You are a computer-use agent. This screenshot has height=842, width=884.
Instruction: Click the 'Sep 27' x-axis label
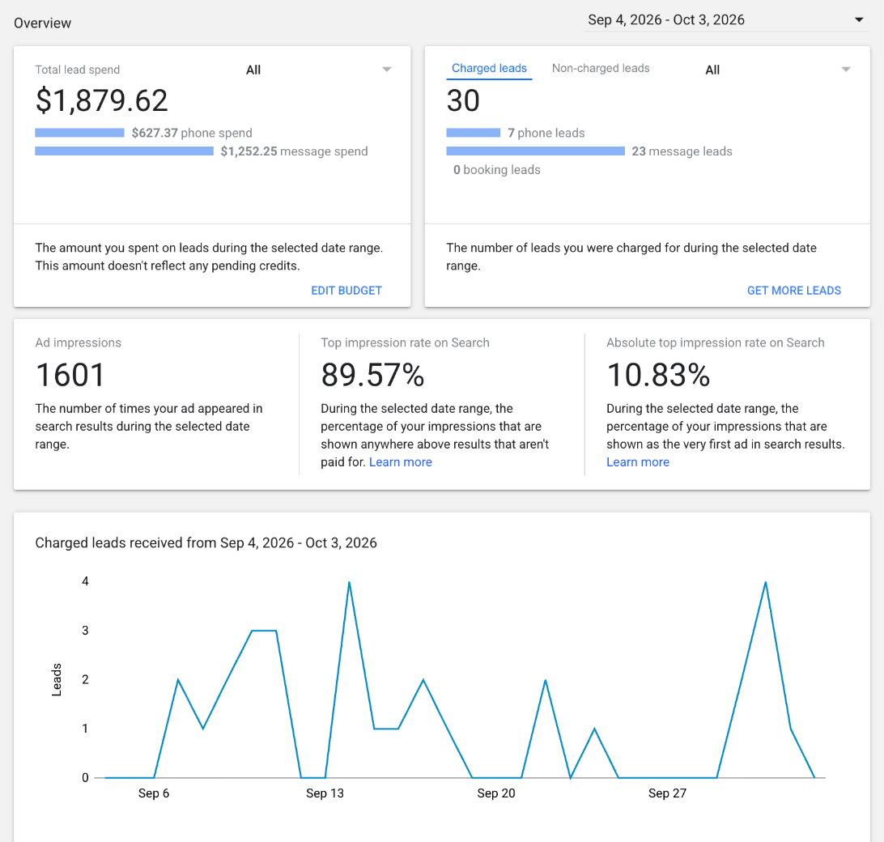click(x=667, y=793)
